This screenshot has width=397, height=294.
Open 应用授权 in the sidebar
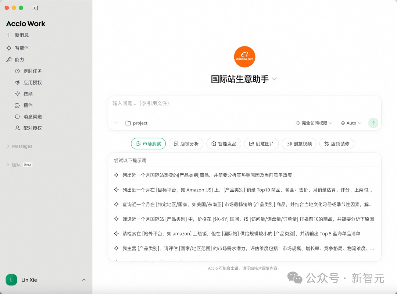pyautogui.click(x=32, y=82)
